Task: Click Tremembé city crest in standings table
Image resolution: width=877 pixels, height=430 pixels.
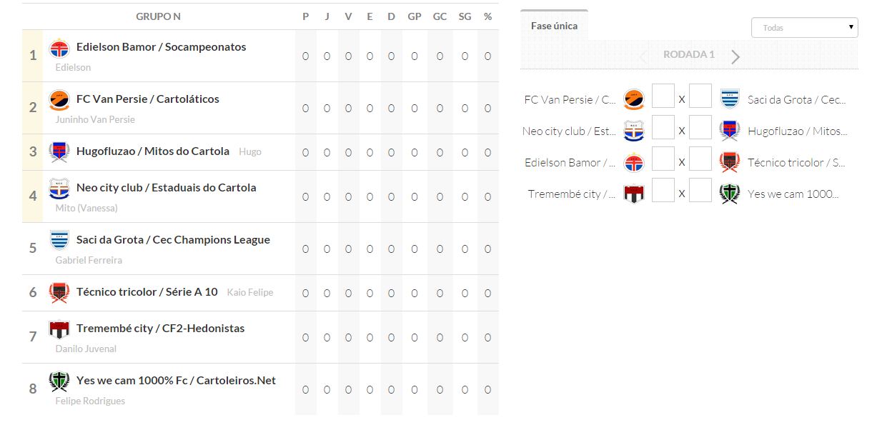Action: tap(59, 329)
